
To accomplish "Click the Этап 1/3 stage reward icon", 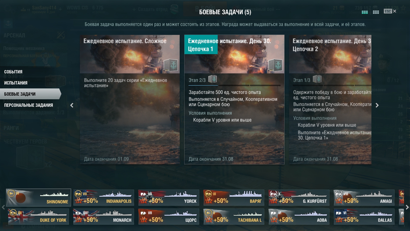I will coord(317,79).
